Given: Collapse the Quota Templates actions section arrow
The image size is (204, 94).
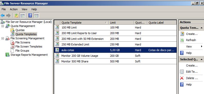Looking at the screenshot, I should (x=201, y=28).
